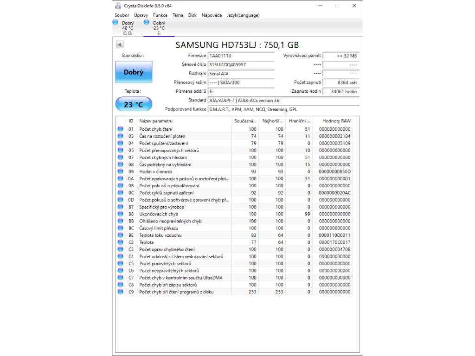Open the Jazyk(Language) menu
This screenshot has height=356, width=475.
243,15
